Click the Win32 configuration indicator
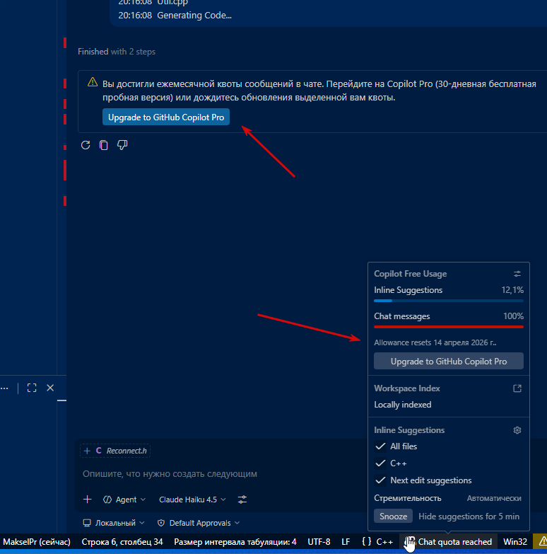This screenshot has width=547, height=554. [515, 542]
